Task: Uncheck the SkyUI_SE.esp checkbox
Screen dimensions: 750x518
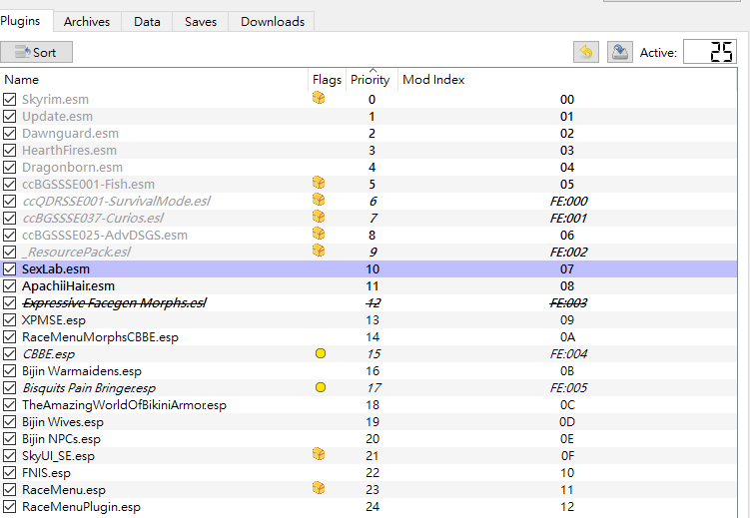Action: click(10, 456)
